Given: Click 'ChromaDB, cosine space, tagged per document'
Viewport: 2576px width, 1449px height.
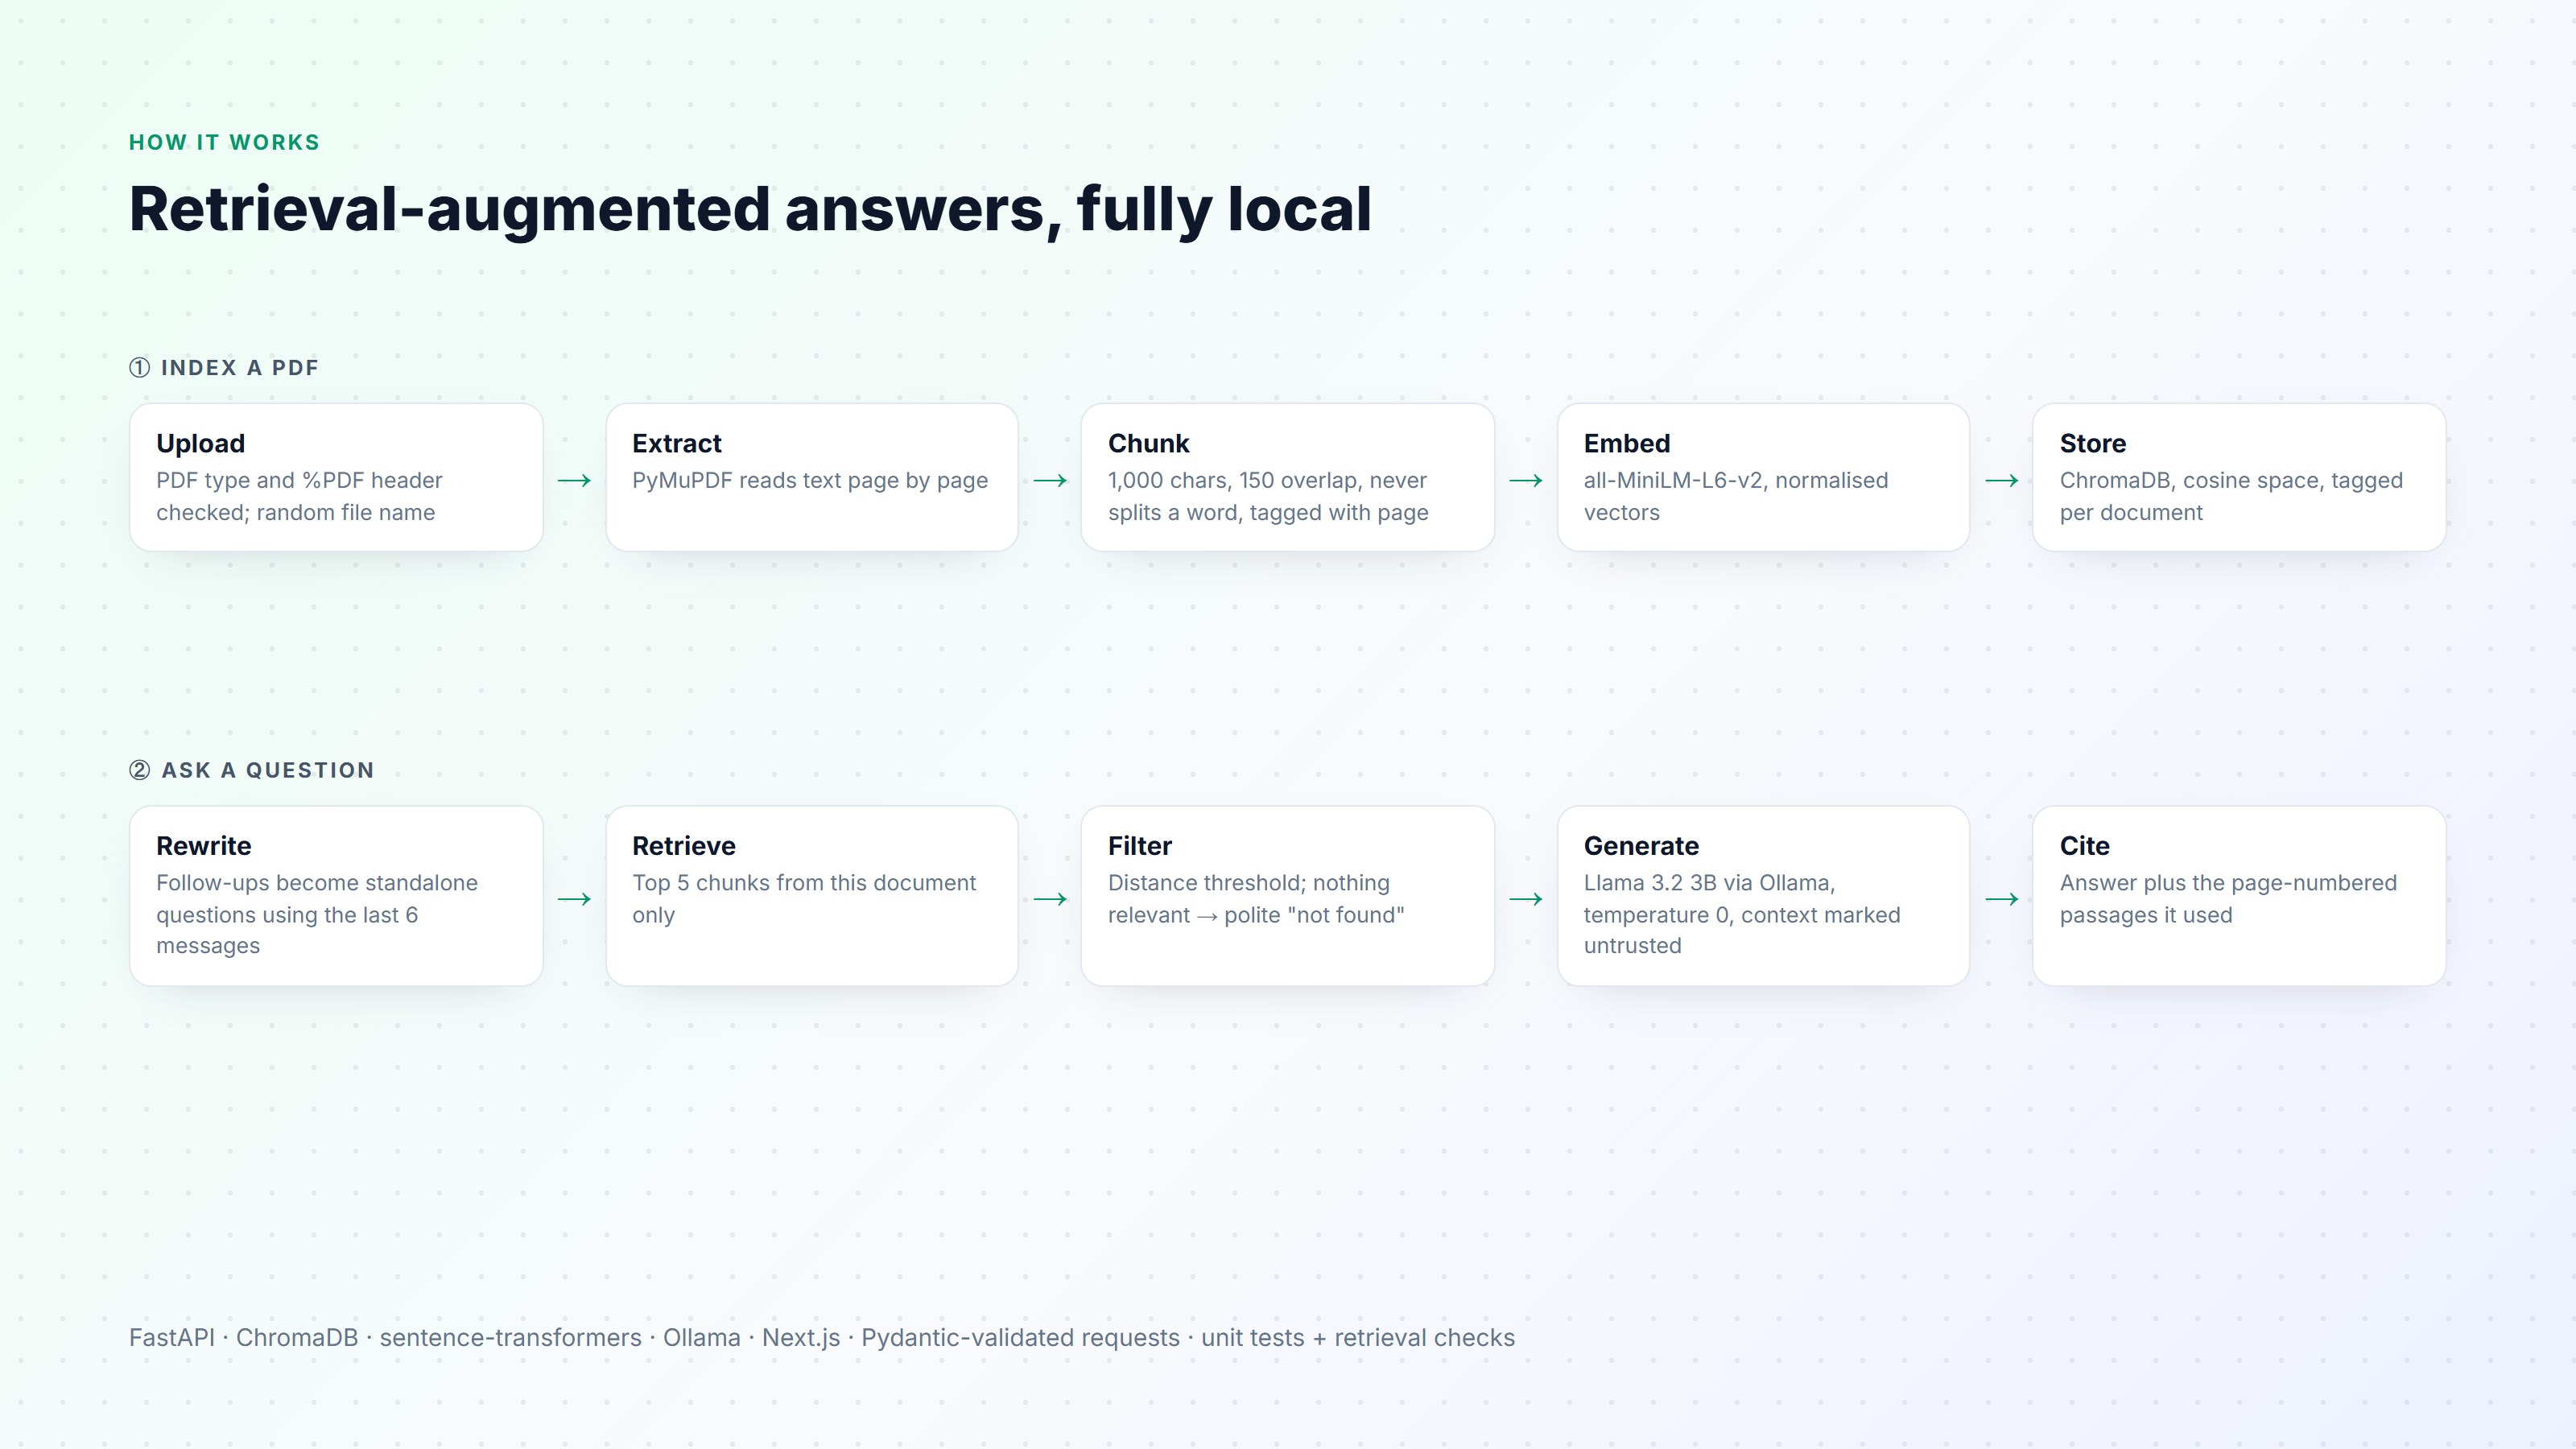Looking at the screenshot, I should 2231,496.
